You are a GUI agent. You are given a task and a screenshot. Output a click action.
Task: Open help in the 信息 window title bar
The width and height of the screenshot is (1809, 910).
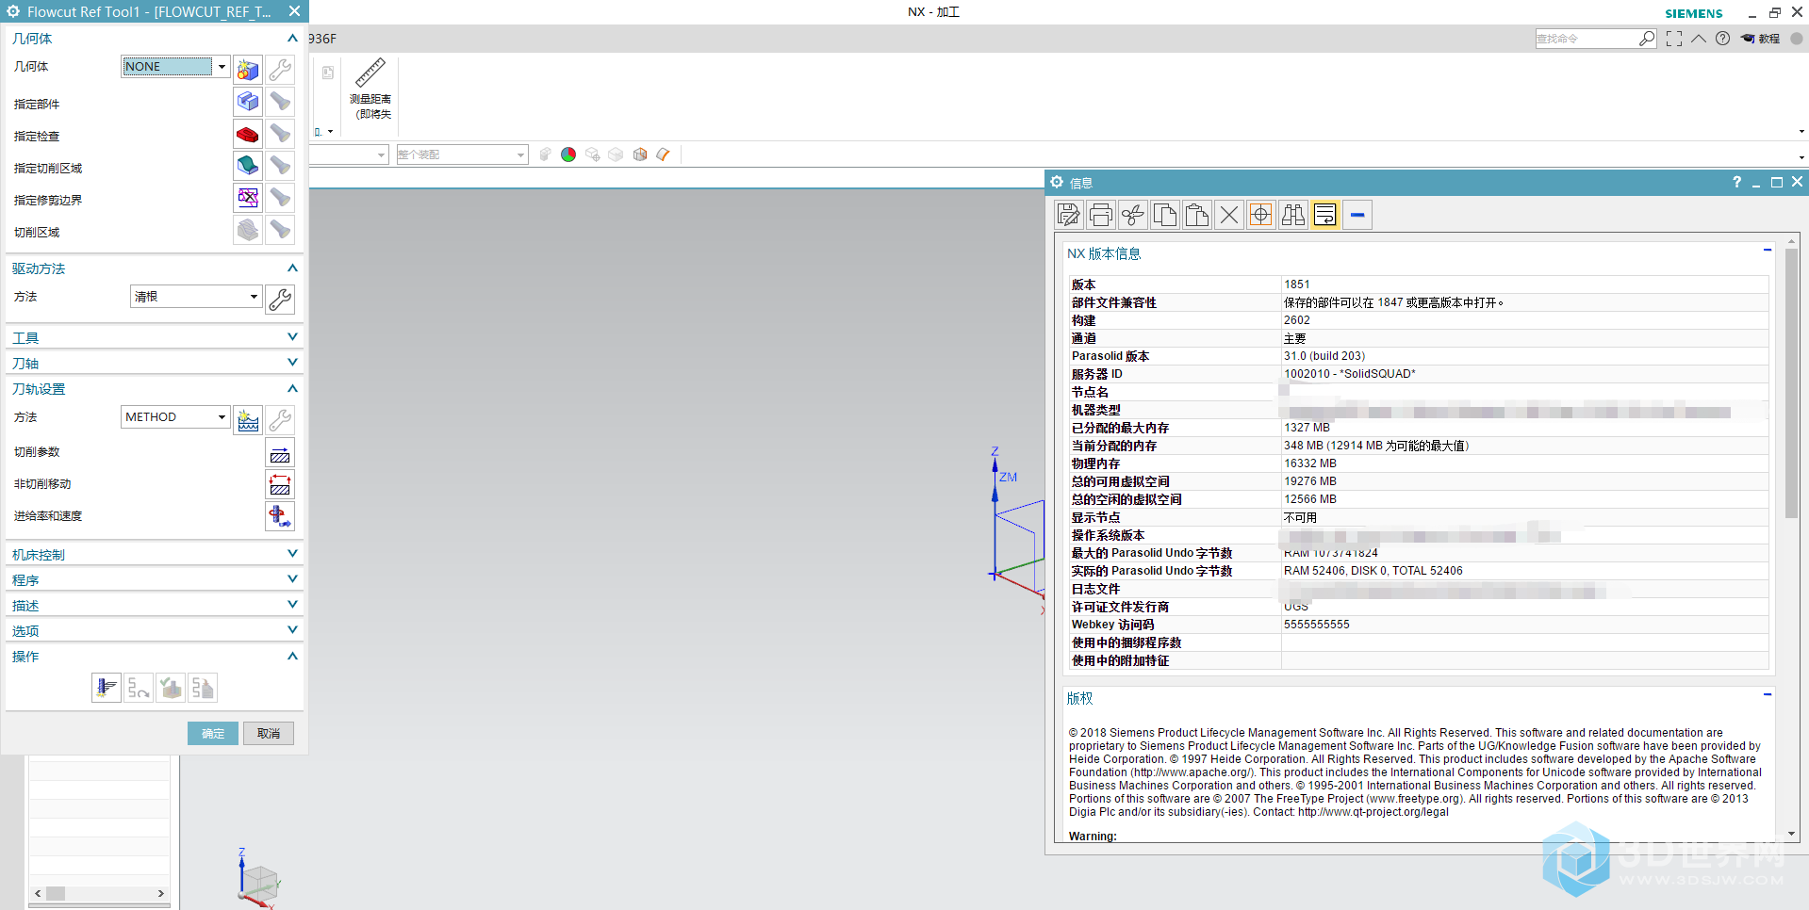click(1736, 182)
